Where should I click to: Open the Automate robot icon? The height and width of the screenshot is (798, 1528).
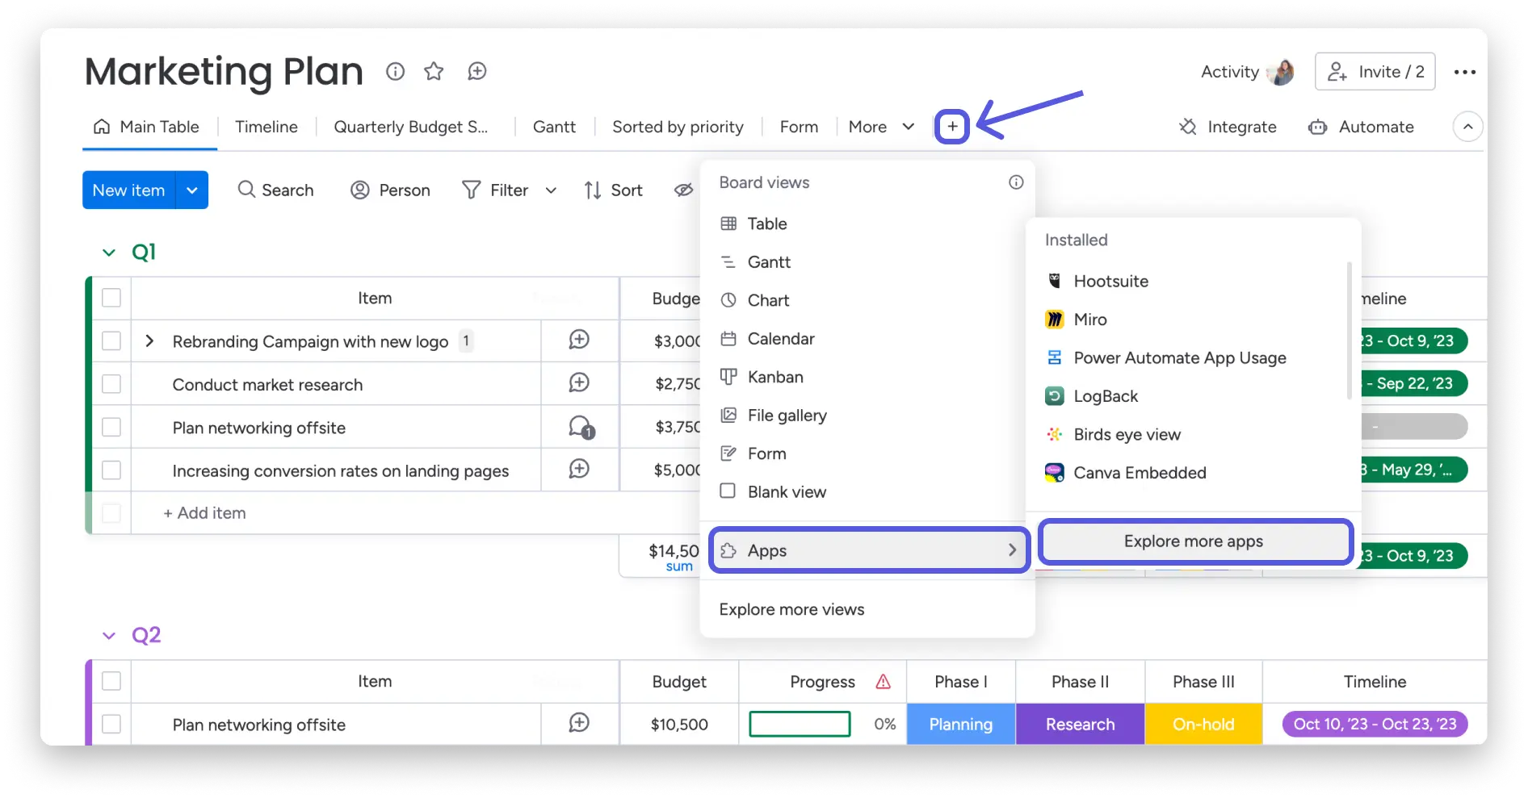(x=1318, y=127)
